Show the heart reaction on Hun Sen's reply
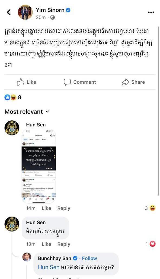 (151, 244)
